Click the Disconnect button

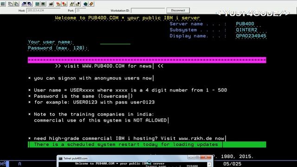point(178,10)
